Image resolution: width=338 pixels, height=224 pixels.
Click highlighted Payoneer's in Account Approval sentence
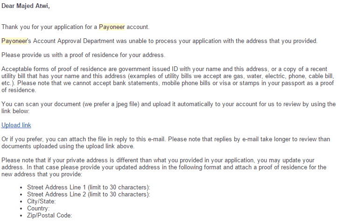pyautogui.click(x=16, y=41)
